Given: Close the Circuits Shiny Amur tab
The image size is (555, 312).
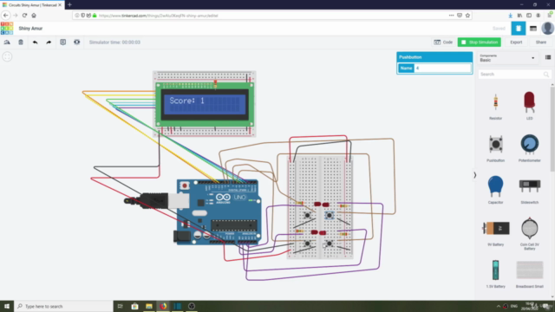Looking at the screenshot, I should pyautogui.click(x=60, y=5).
